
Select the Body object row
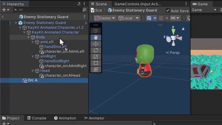point(49,37)
